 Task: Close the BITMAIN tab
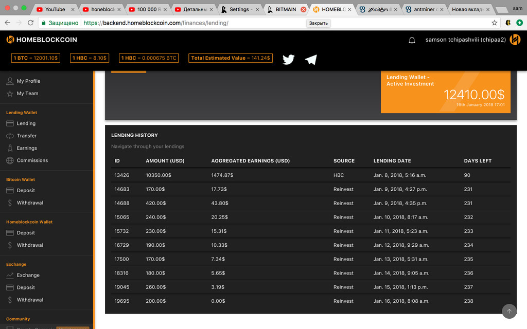(x=303, y=9)
